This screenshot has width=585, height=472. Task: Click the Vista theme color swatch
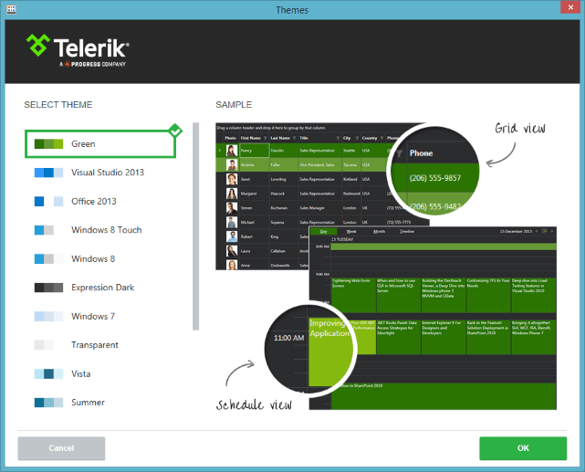[x=48, y=373]
